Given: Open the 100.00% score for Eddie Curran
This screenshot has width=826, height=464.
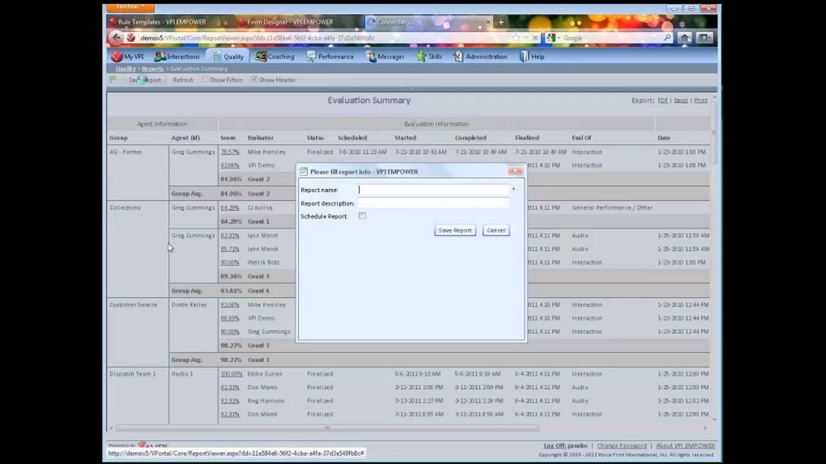Looking at the screenshot, I should tap(232, 374).
